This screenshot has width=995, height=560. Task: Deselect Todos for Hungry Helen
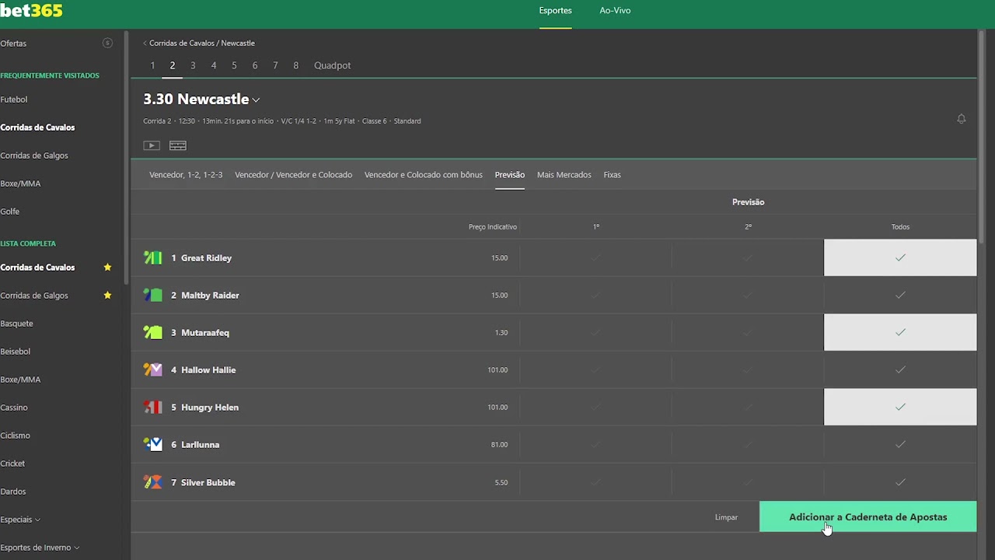click(x=900, y=407)
